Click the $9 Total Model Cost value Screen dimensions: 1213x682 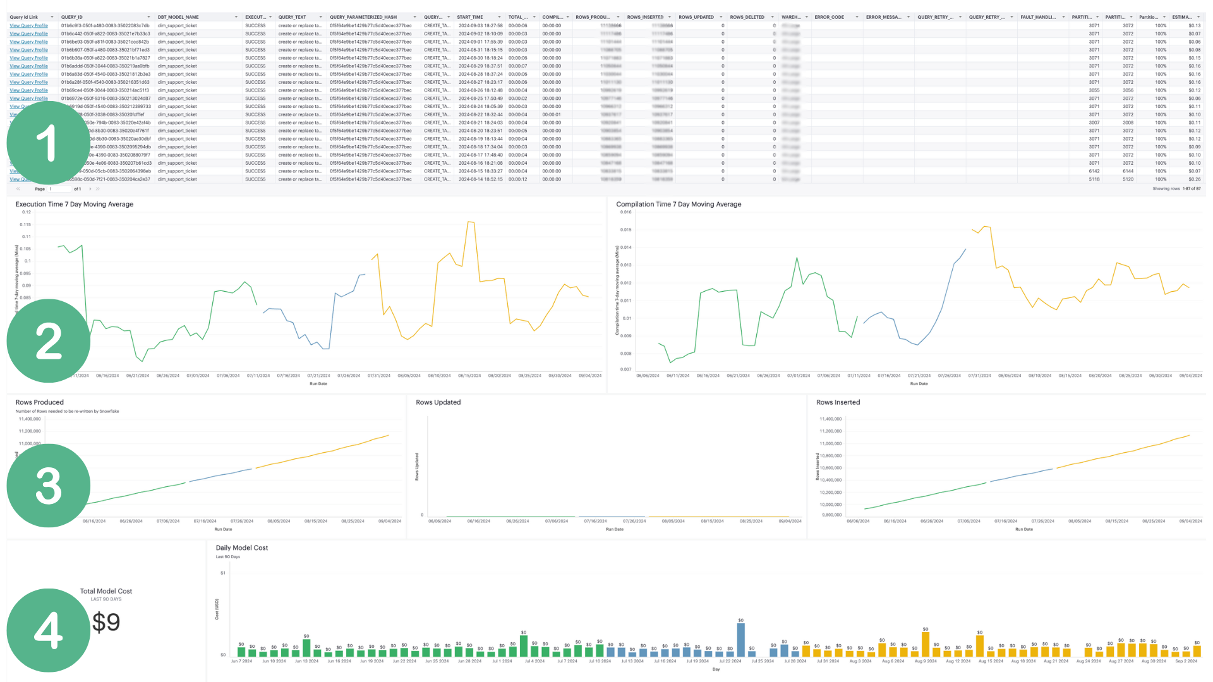[x=106, y=623]
